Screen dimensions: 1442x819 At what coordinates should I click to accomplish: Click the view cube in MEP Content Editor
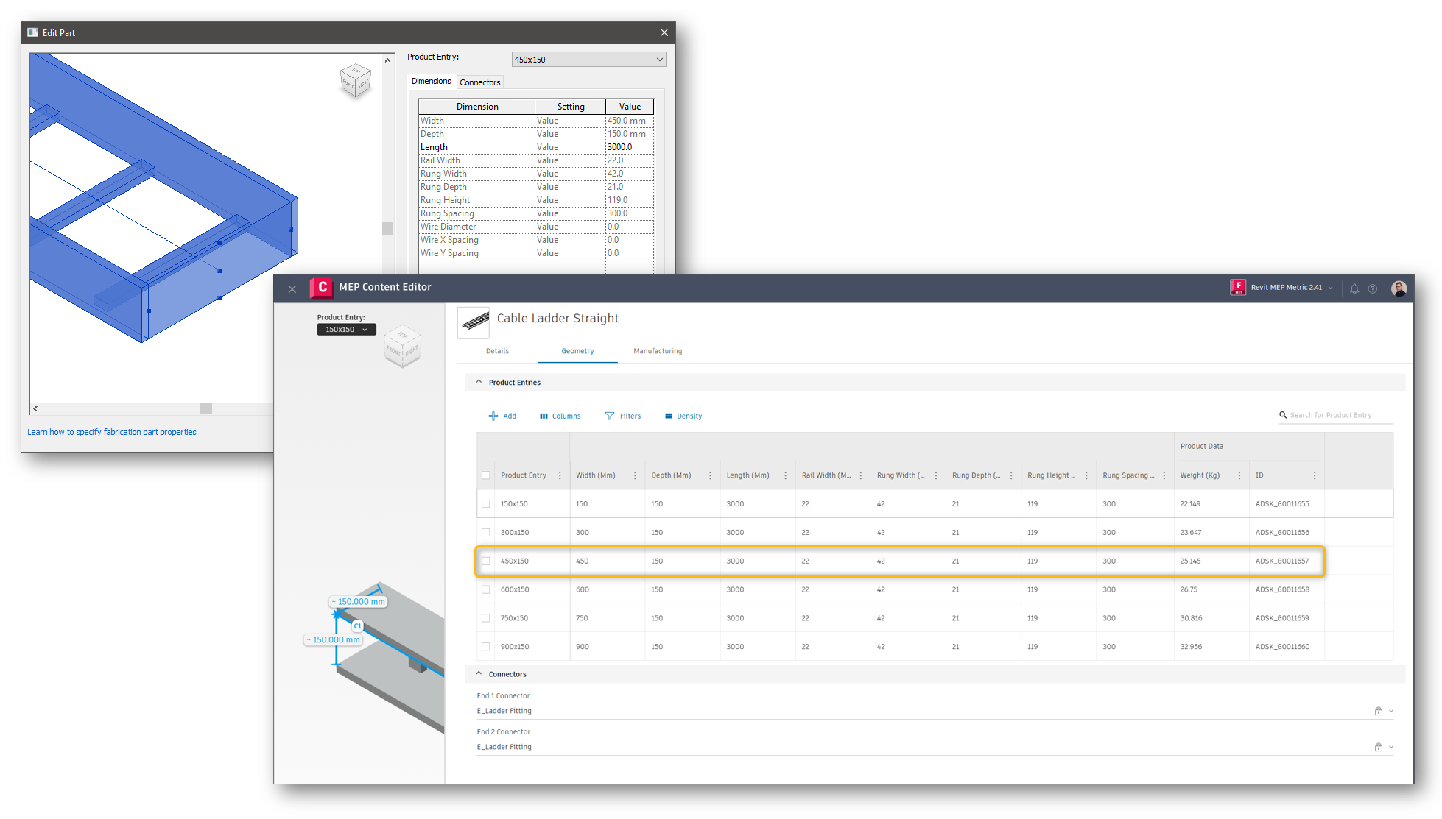402,346
